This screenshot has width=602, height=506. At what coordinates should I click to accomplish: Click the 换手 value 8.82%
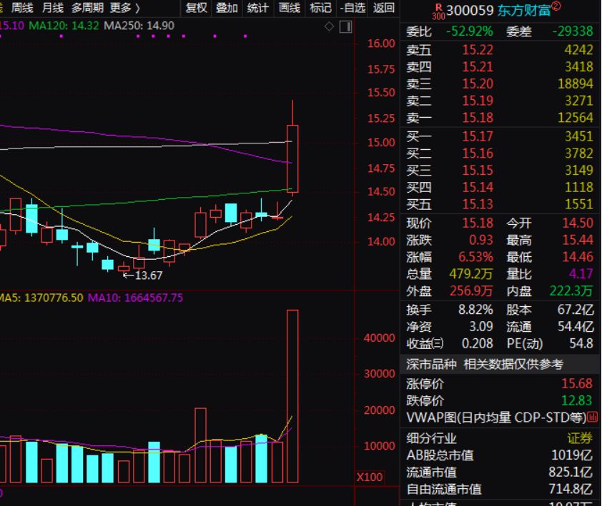click(475, 309)
